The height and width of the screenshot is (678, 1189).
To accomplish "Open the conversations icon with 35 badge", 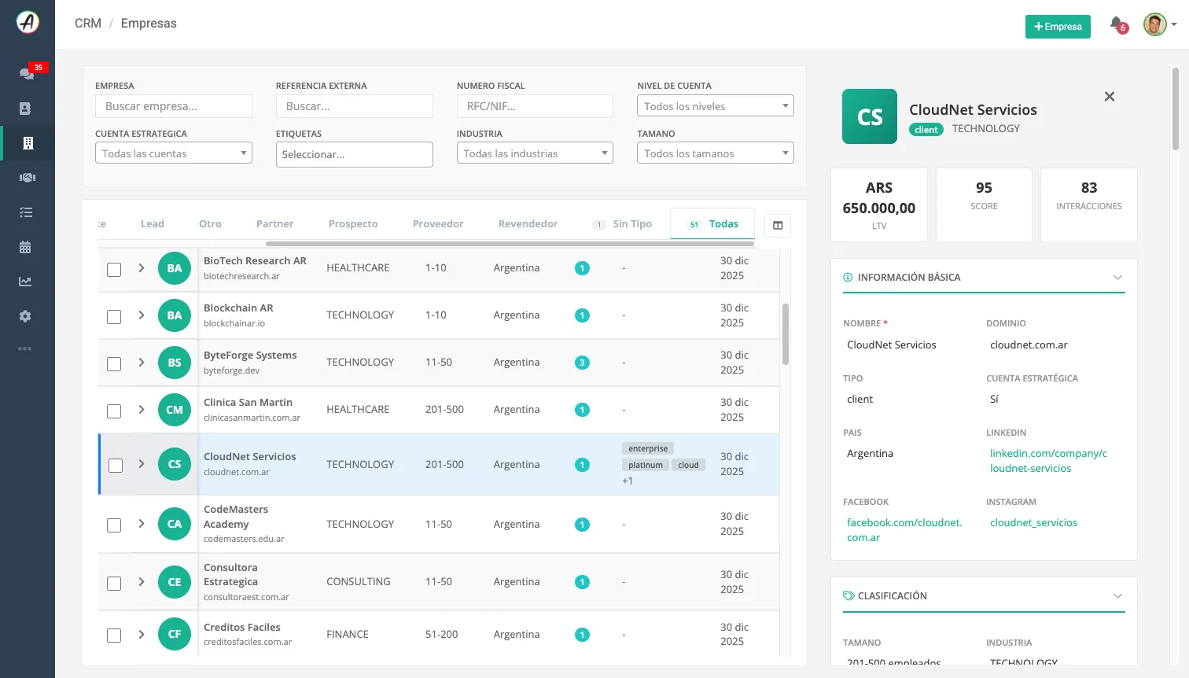I will [28, 73].
